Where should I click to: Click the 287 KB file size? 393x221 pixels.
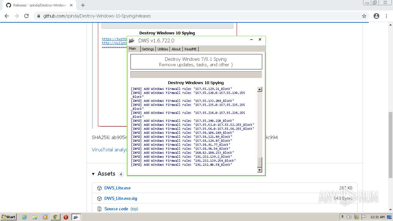pos(346,188)
